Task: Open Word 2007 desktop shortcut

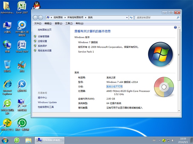Action: pos(21,45)
